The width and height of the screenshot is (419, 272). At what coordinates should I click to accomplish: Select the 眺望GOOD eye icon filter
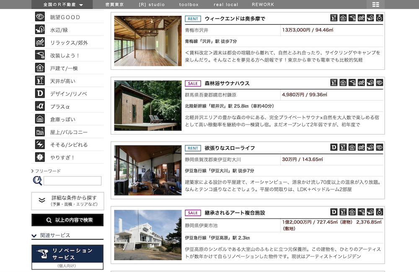(40, 17)
